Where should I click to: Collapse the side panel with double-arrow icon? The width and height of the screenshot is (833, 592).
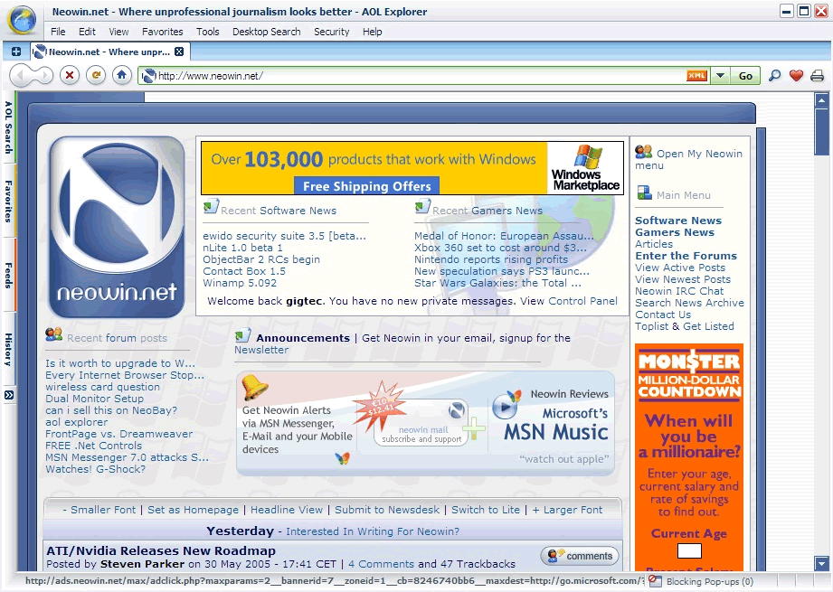point(9,395)
